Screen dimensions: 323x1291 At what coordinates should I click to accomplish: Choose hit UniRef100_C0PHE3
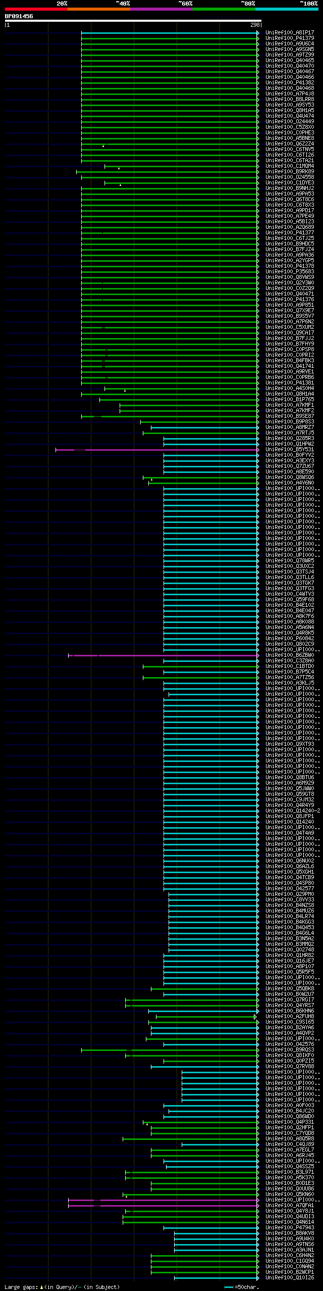(290, 133)
